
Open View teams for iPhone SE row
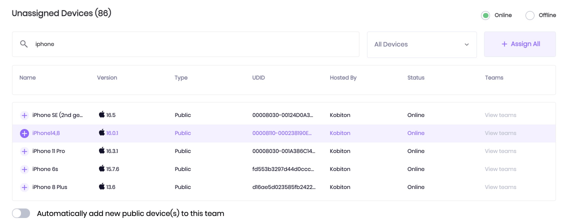500,115
